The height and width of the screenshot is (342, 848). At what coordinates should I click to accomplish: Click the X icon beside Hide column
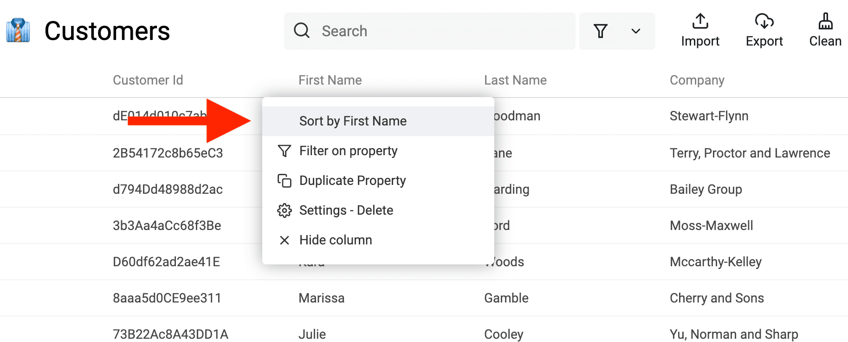284,240
